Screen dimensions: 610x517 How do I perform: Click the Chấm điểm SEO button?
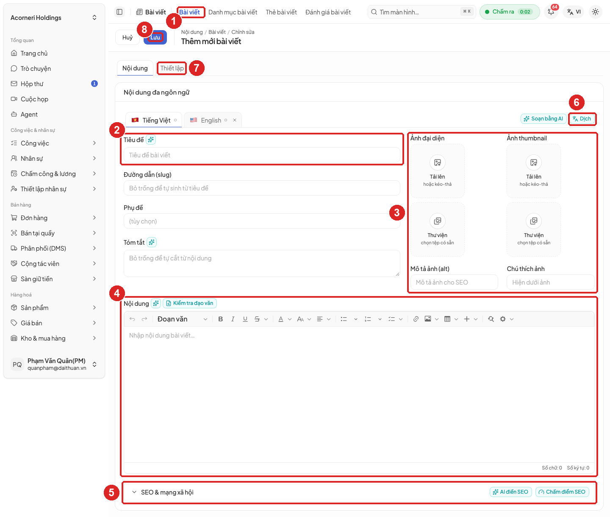click(x=562, y=492)
